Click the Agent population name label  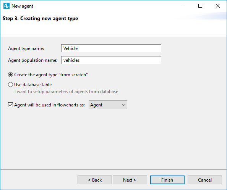pos(32,60)
